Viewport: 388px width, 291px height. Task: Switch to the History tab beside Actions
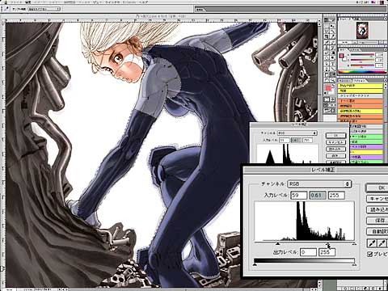pyautogui.click(x=344, y=81)
